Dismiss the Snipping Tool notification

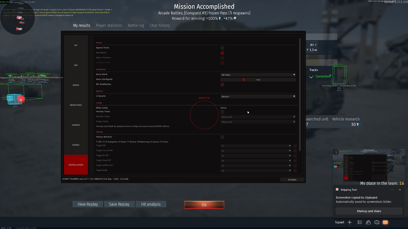(400, 190)
